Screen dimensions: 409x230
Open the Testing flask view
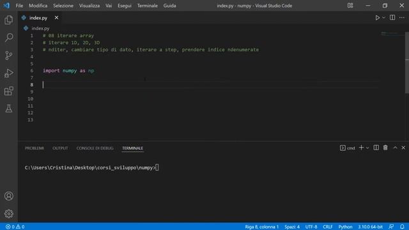pyautogui.click(x=8, y=109)
